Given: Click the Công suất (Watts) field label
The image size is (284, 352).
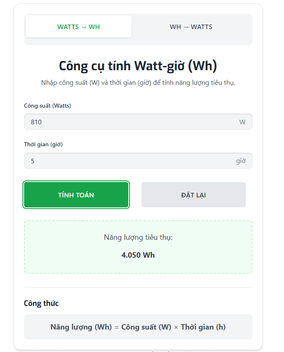Looking at the screenshot, I should coord(47,106).
